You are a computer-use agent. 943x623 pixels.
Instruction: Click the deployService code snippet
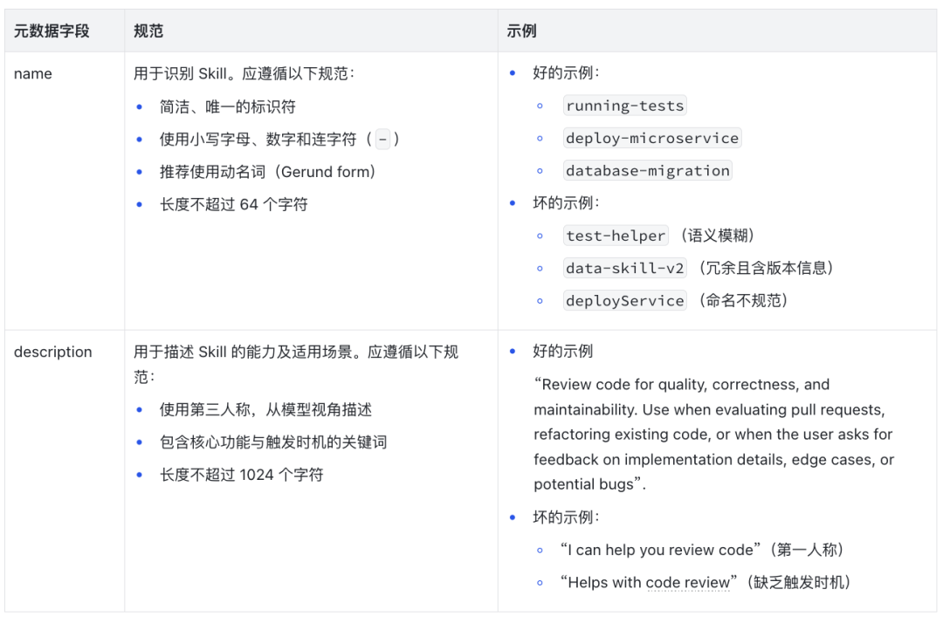625,301
